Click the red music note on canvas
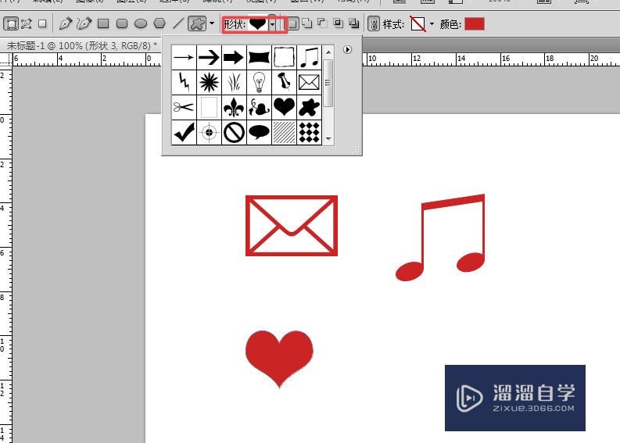Image resolution: width=620 pixels, height=443 pixels. click(440, 238)
